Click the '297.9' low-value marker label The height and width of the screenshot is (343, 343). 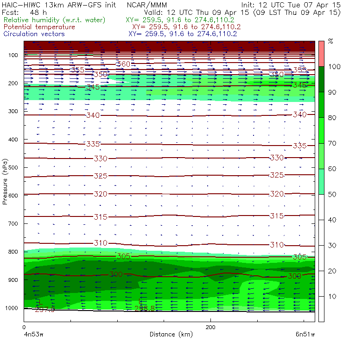(x=45, y=309)
